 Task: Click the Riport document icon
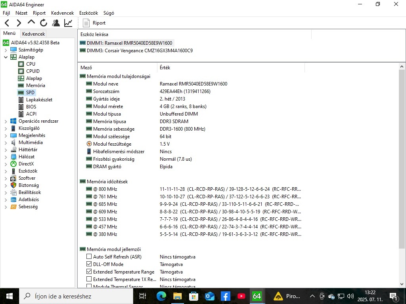[86, 23]
